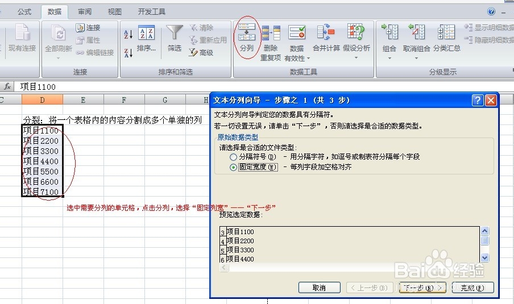This screenshot has width=514, height=304.
Task: Select the 分隔符号 delimited radio option
Action: (x=233, y=157)
